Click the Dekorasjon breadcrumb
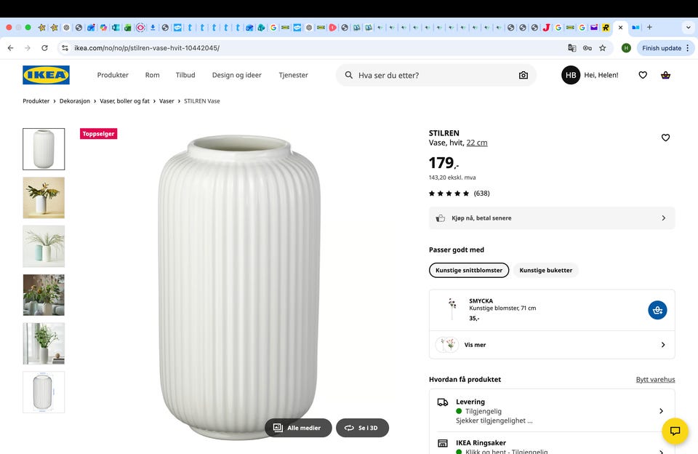The width and height of the screenshot is (698, 454). 75,101
